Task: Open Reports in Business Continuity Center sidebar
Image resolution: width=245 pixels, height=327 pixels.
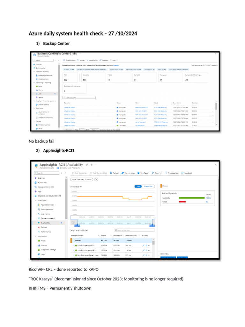Action: click(x=41, y=97)
